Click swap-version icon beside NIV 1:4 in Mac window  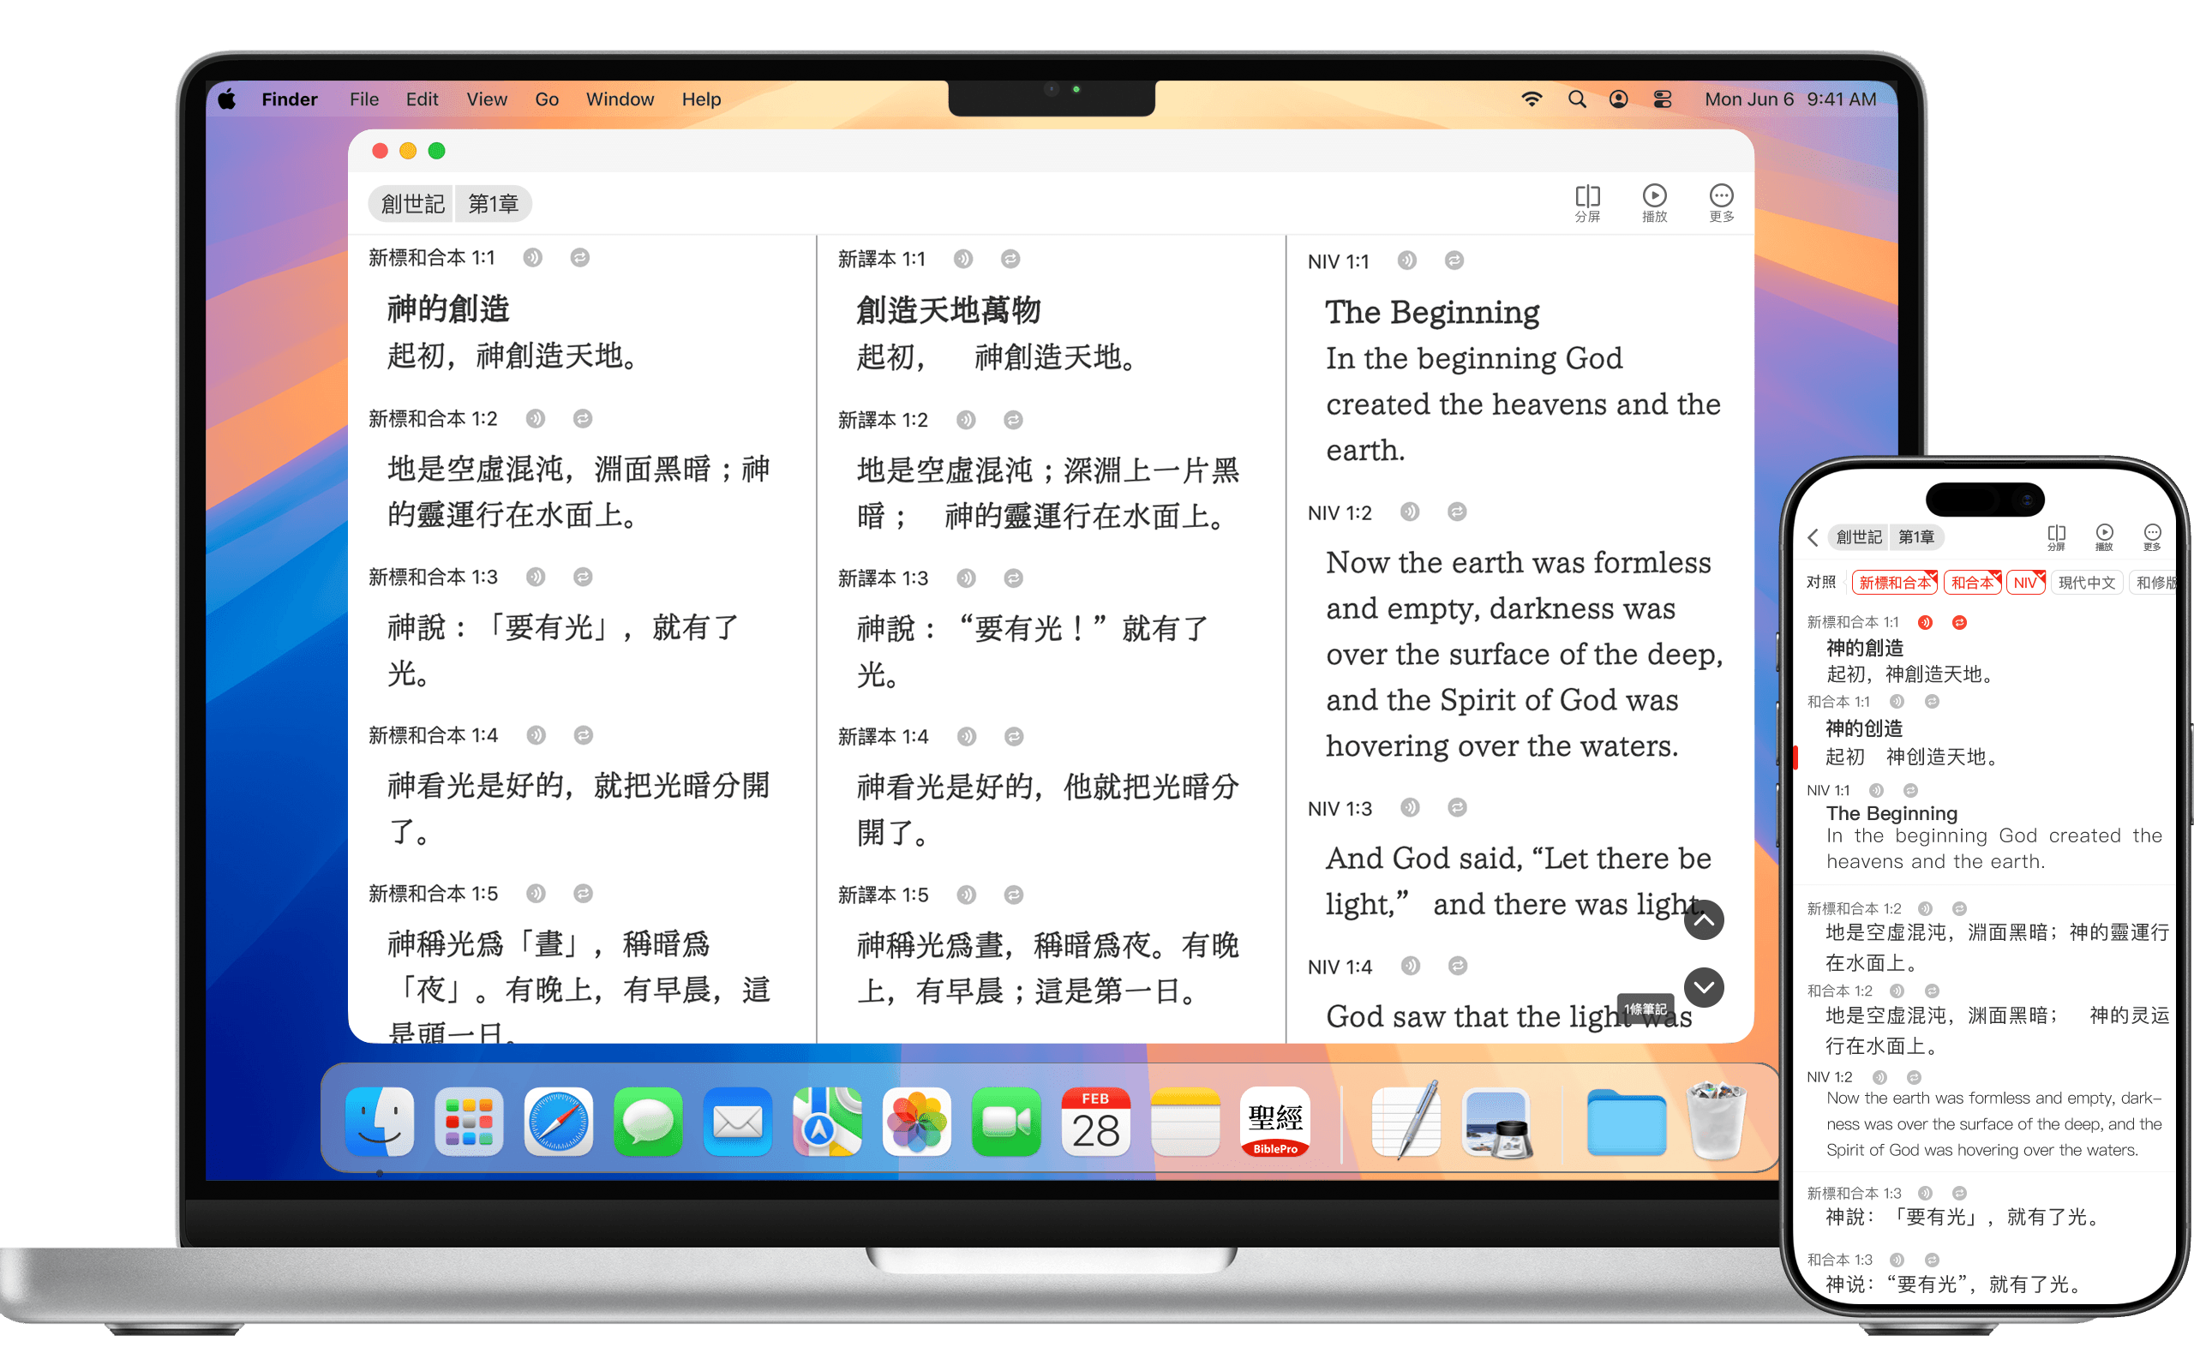click(x=1458, y=967)
